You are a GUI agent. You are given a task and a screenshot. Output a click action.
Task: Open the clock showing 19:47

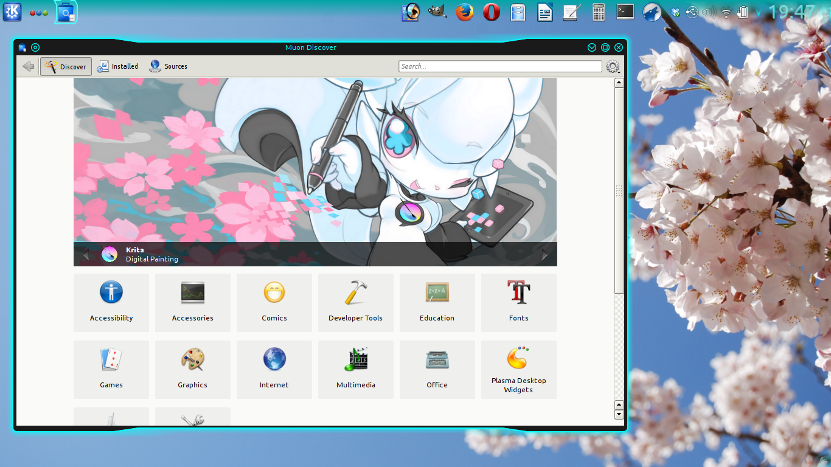(791, 12)
